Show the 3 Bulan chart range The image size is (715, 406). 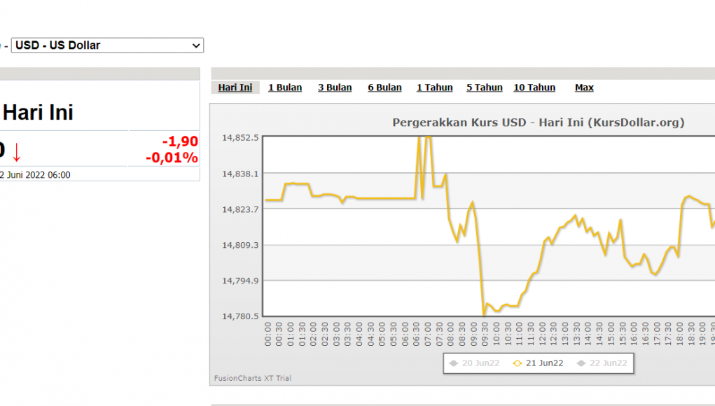click(335, 87)
